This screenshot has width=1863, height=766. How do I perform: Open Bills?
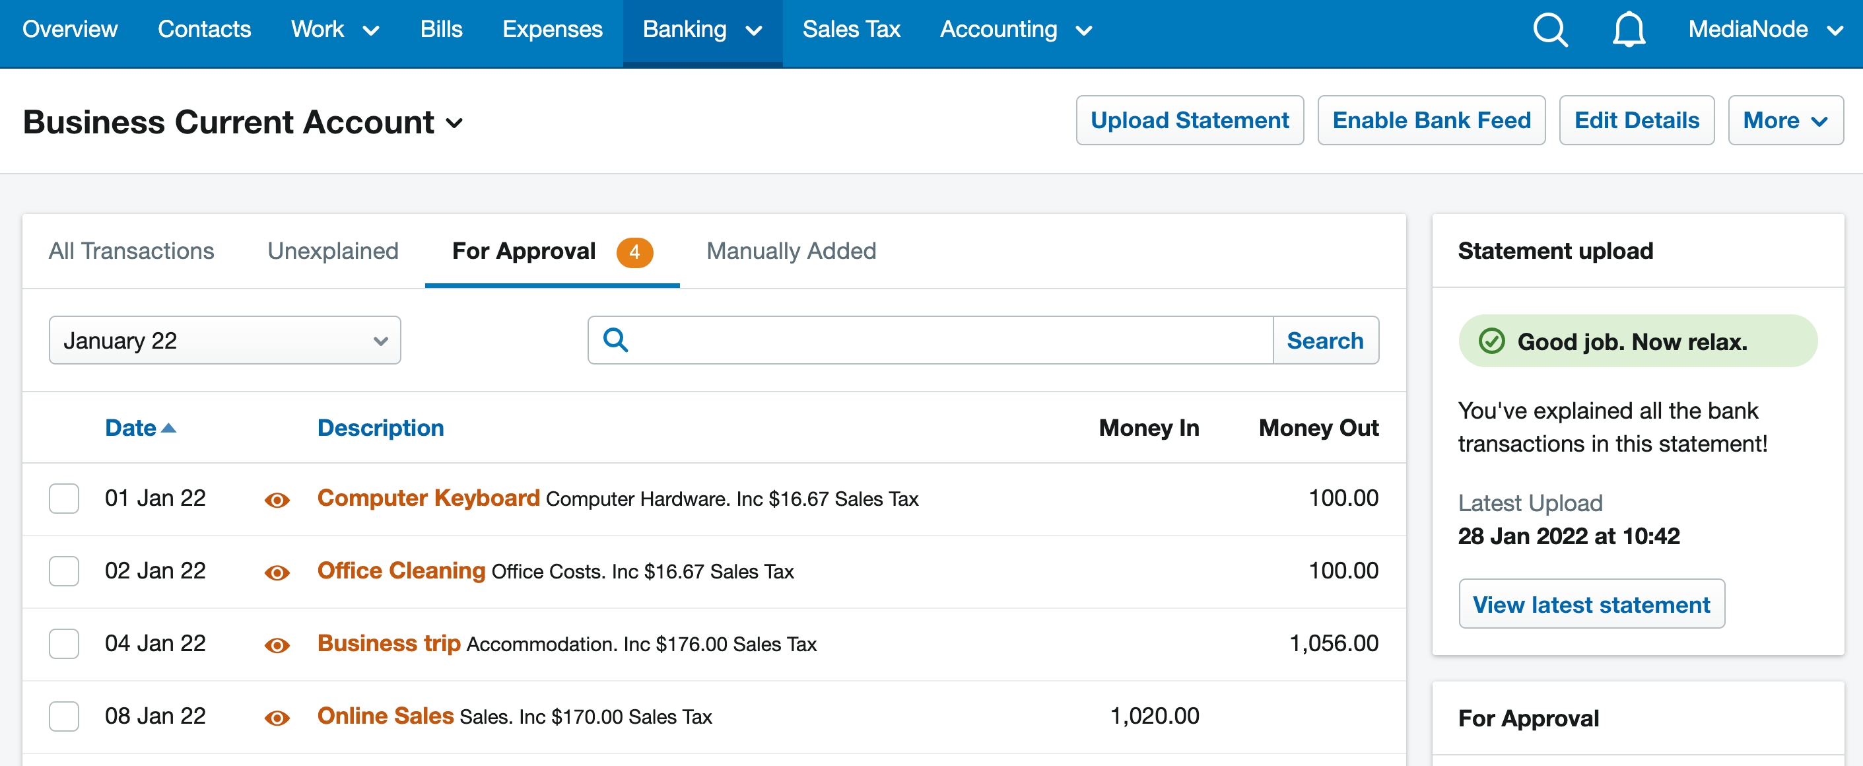pos(441,30)
